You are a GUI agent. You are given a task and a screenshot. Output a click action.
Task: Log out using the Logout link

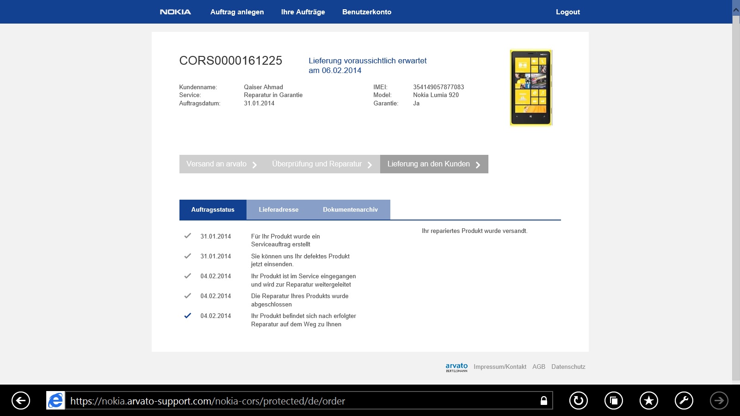tap(567, 12)
